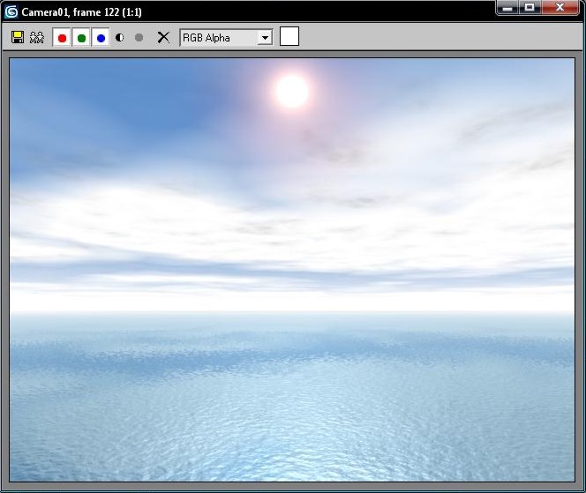Switch to monochrome display
Screen dimensions: 586x493
click(x=139, y=37)
